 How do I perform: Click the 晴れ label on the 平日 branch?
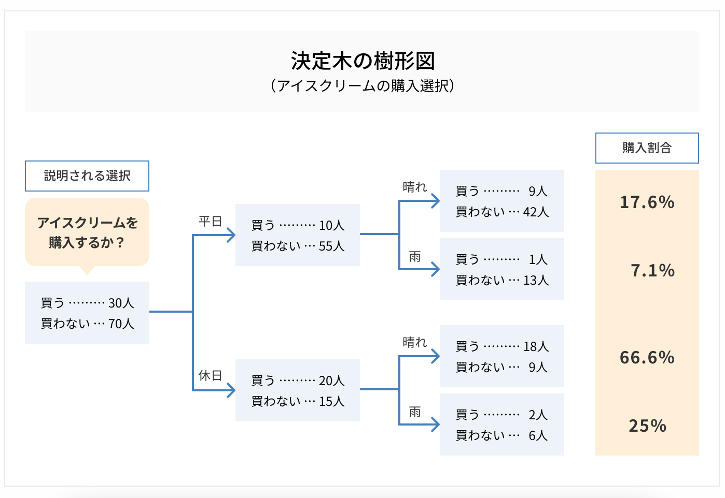tap(415, 187)
